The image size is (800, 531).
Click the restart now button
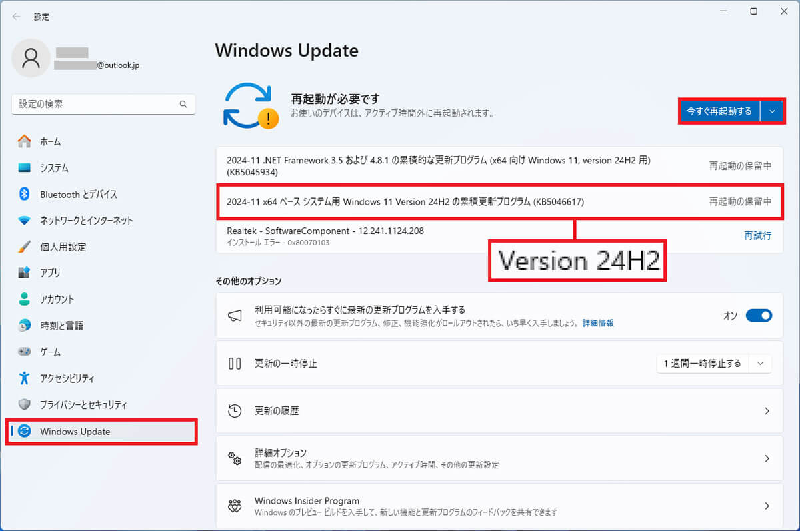click(x=720, y=111)
